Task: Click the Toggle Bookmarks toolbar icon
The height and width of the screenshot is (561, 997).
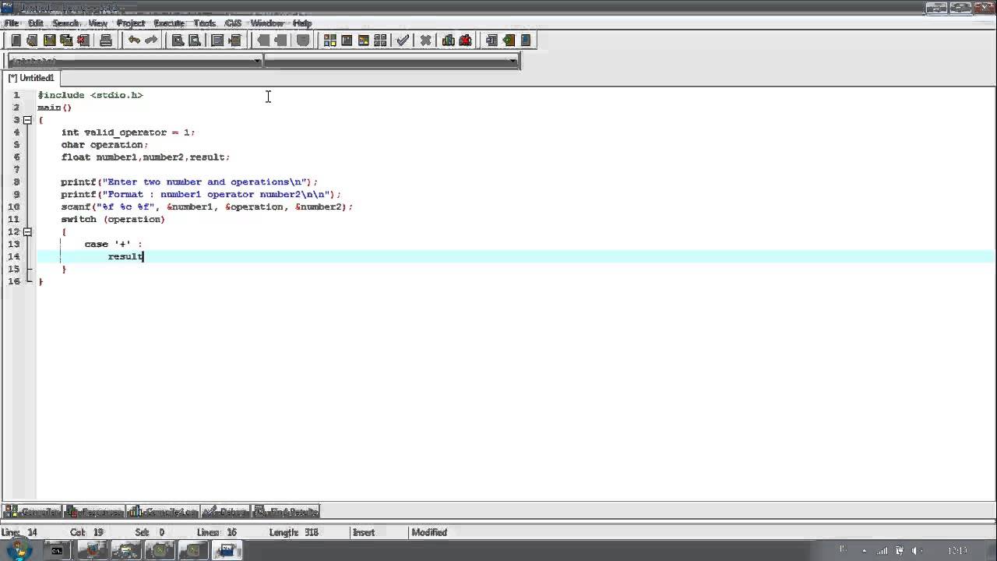Action: (509, 41)
